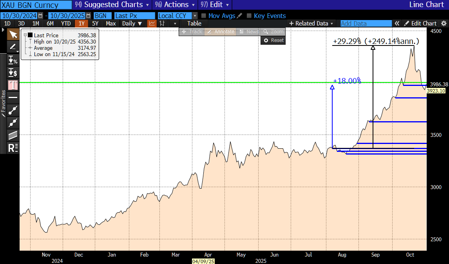449x264 pixels.
Task: Toggle the Key Events checkbox
Action: tap(249, 16)
